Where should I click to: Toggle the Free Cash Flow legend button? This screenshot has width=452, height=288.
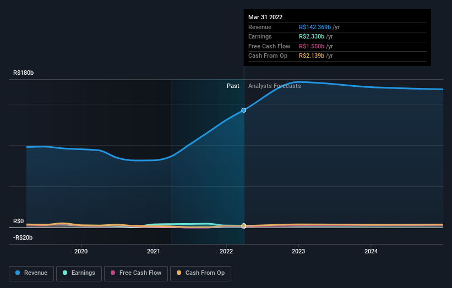click(136, 273)
